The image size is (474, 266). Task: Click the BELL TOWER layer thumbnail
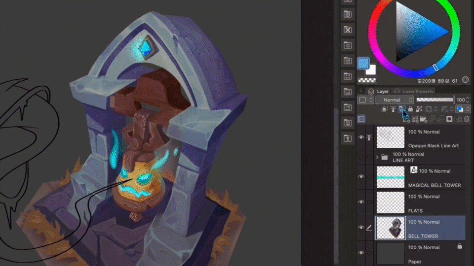coord(390,228)
